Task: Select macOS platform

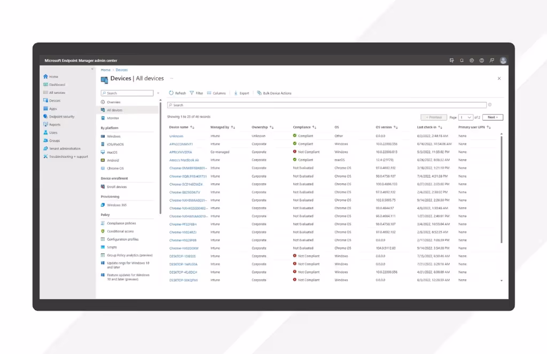Action: tap(109, 152)
